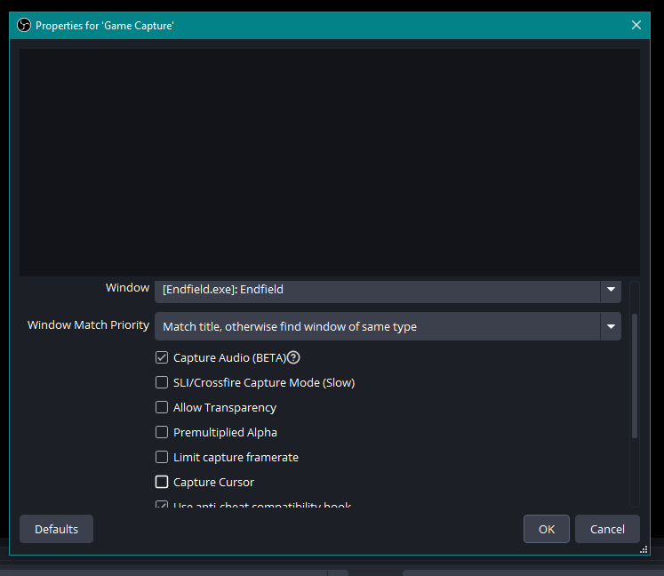Enable SLI/Crossfire Capture Mode (Slow)
664x576 pixels.
click(162, 382)
